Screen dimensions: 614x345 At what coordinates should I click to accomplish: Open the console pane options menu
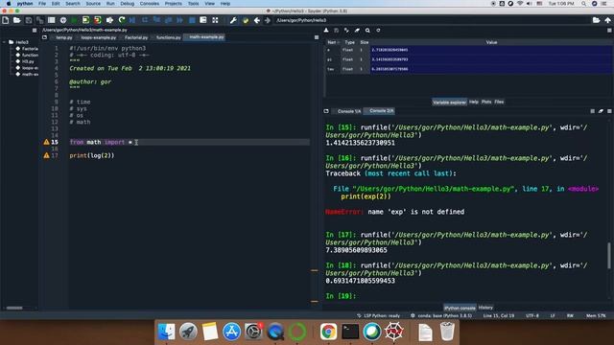click(x=609, y=111)
